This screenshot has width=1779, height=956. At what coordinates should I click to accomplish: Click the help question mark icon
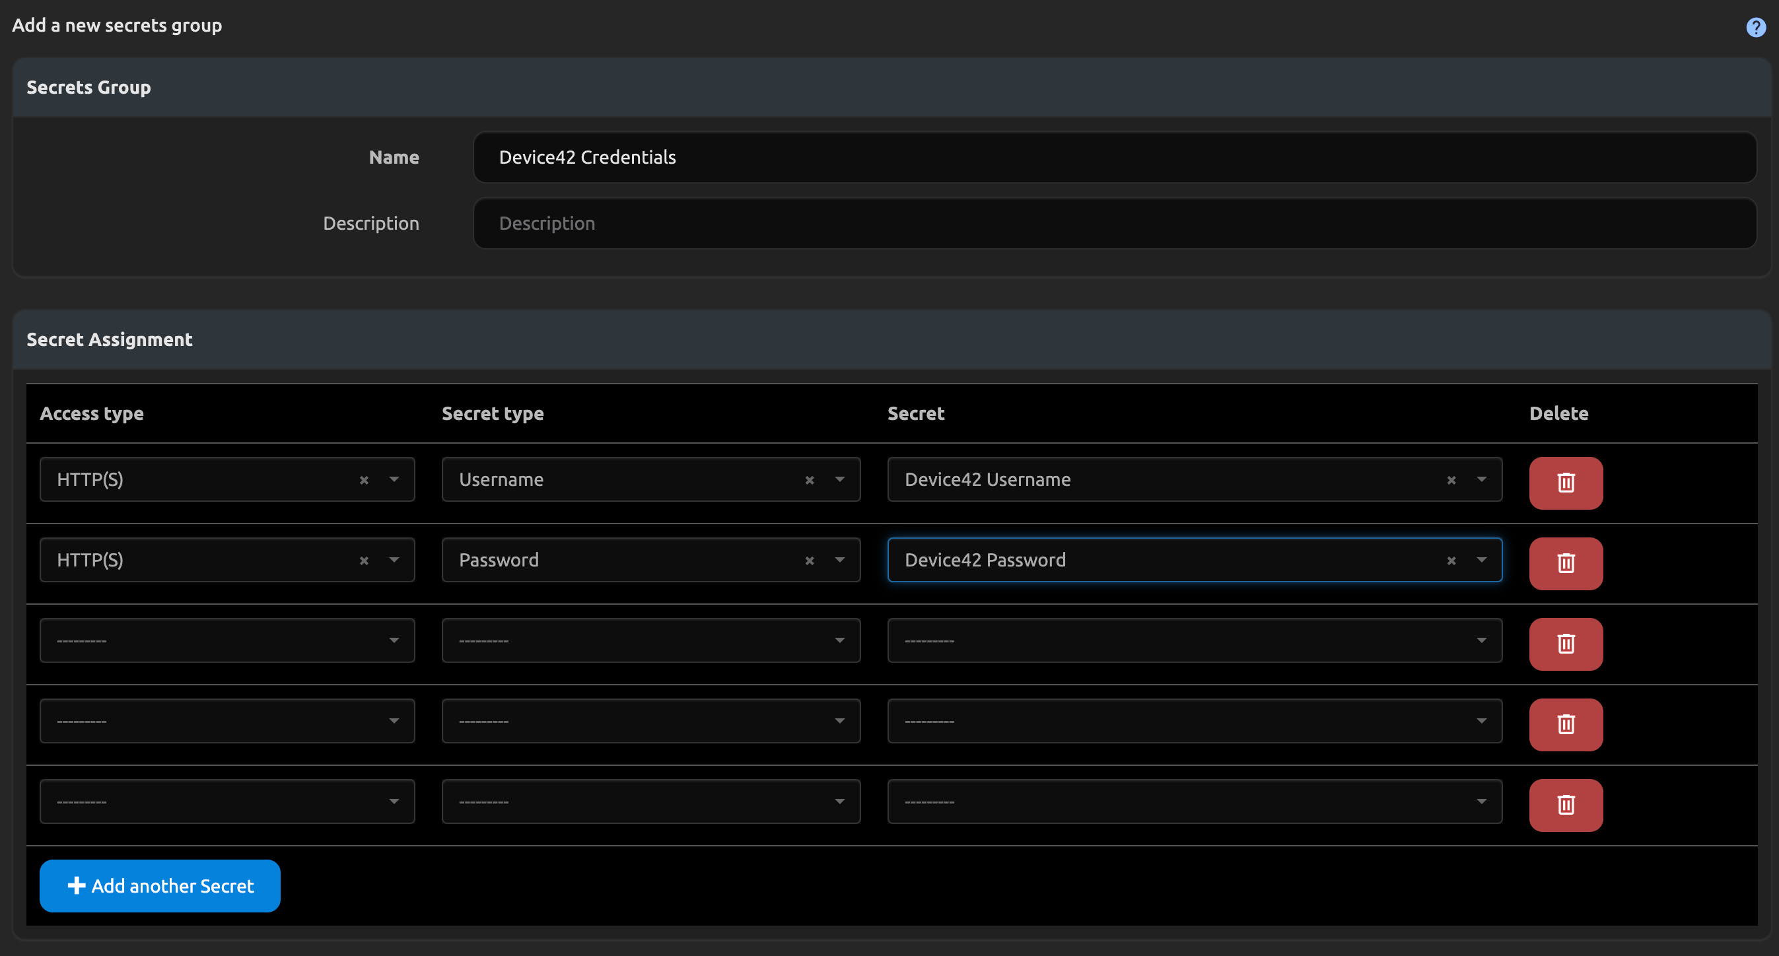[1755, 27]
